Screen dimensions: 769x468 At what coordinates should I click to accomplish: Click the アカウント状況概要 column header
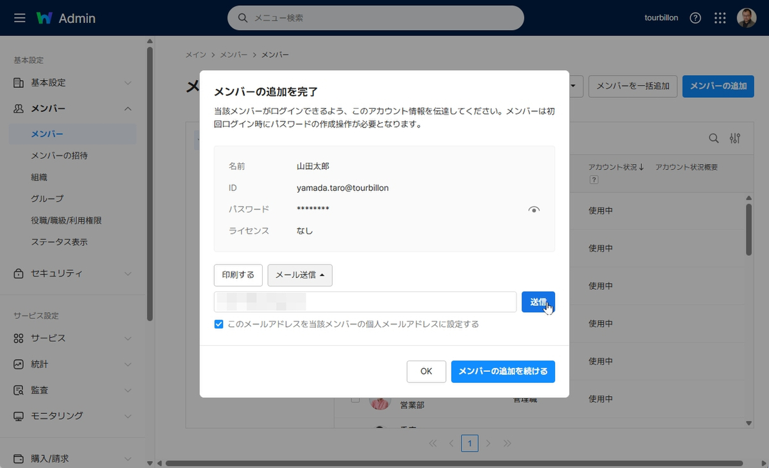point(686,167)
